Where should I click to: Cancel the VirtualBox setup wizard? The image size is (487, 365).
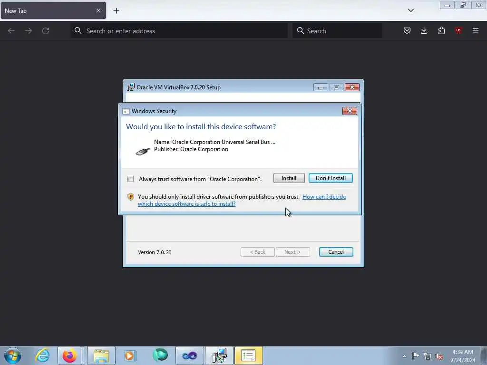tap(336, 252)
